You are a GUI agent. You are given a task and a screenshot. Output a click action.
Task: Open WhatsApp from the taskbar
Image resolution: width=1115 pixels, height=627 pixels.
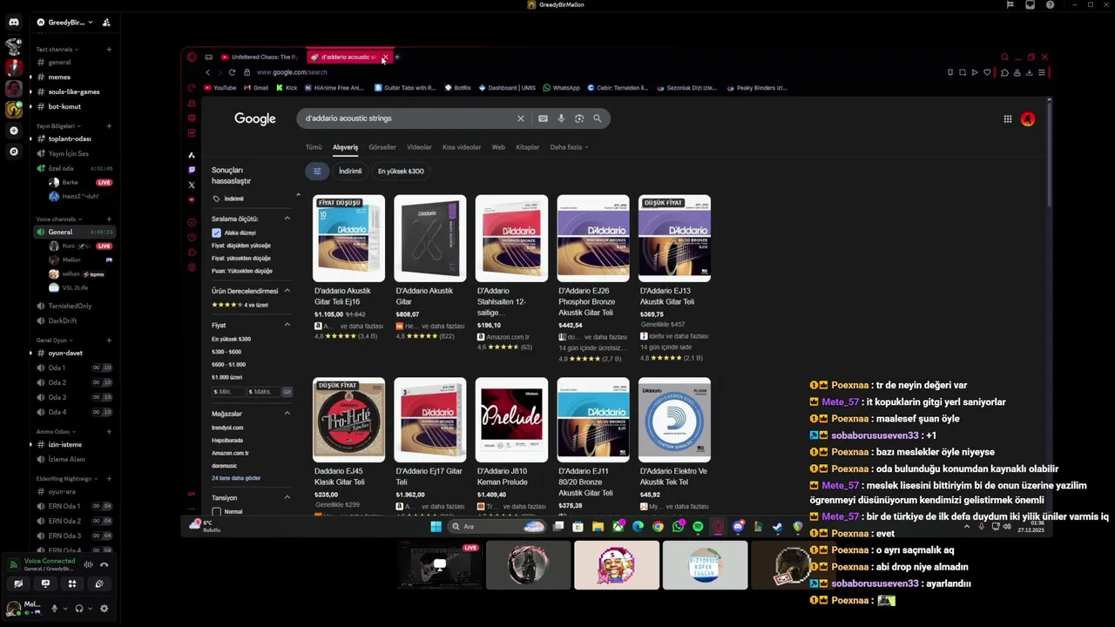click(678, 526)
